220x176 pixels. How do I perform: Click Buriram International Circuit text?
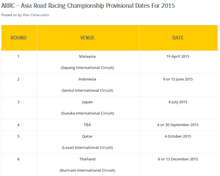(x=87, y=171)
